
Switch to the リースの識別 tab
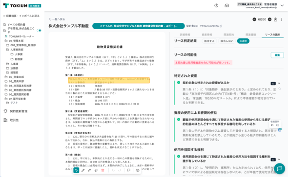point(272,35)
